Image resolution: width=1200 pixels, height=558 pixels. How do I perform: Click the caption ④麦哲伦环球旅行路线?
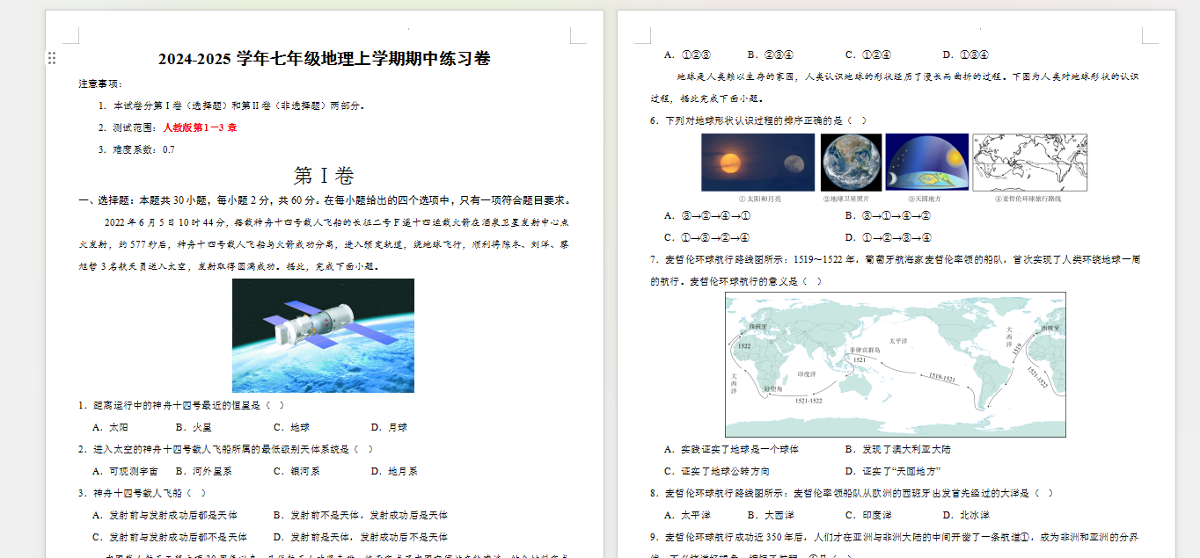coord(1029,199)
